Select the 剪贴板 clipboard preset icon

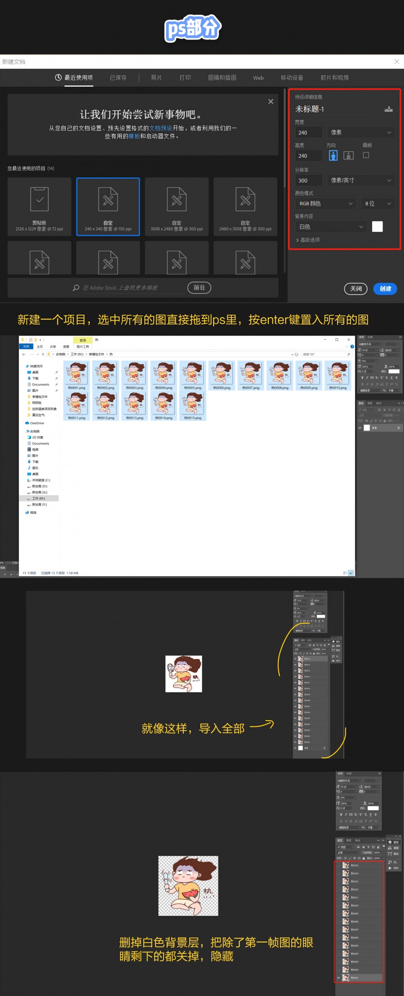click(40, 199)
